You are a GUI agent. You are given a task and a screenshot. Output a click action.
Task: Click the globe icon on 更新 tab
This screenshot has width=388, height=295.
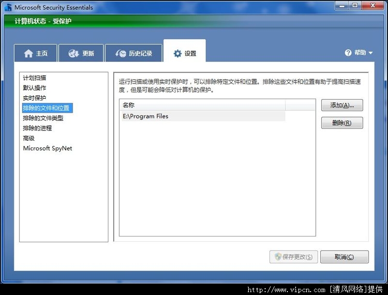[74, 53]
